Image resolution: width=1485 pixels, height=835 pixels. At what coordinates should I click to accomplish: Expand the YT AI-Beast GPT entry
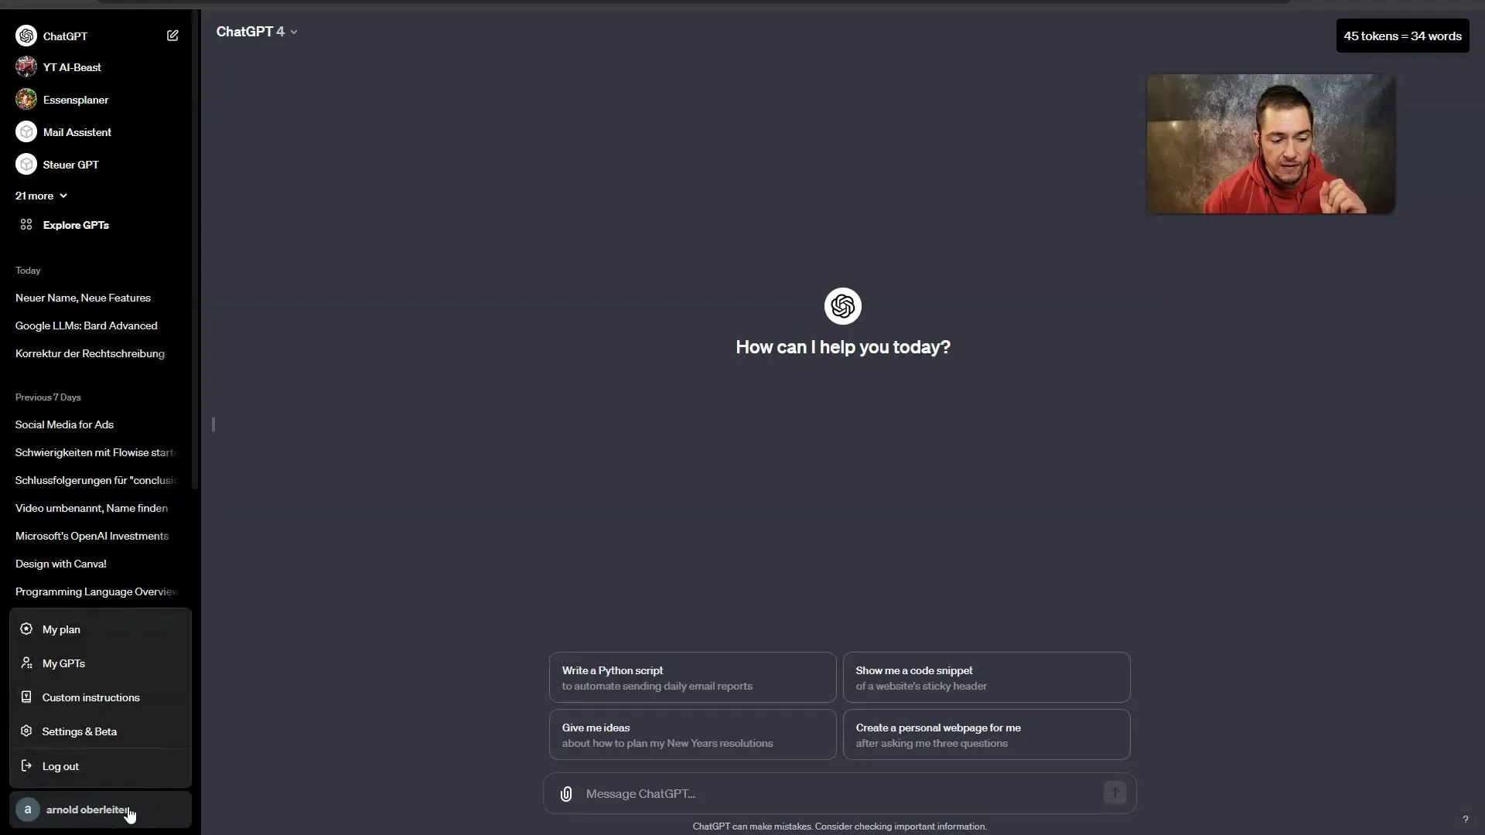click(71, 67)
